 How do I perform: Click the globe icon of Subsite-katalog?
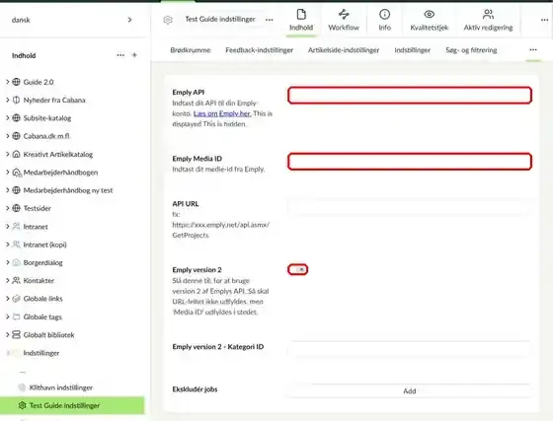[16, 118]
